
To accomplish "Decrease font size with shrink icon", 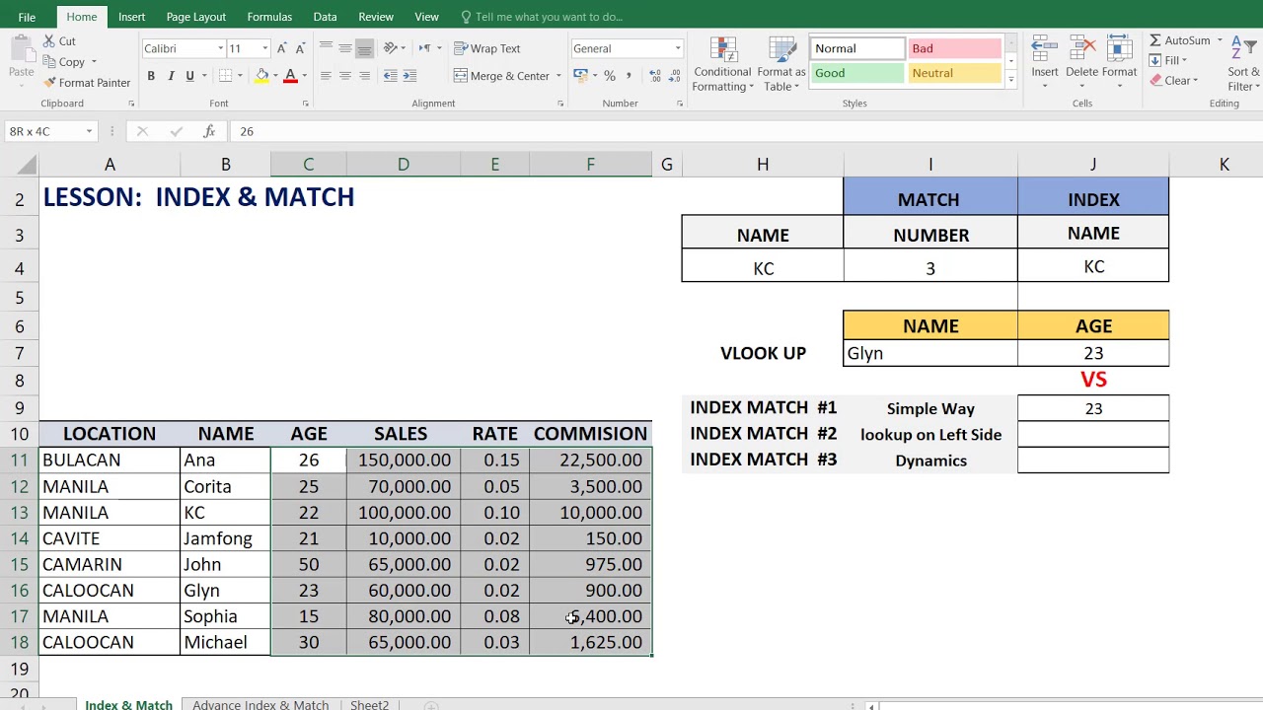I will (300, 48).
